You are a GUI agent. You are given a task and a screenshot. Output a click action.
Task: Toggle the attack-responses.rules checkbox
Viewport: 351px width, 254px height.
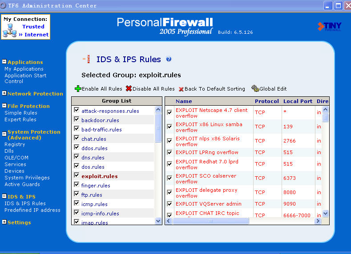(77, 110)
